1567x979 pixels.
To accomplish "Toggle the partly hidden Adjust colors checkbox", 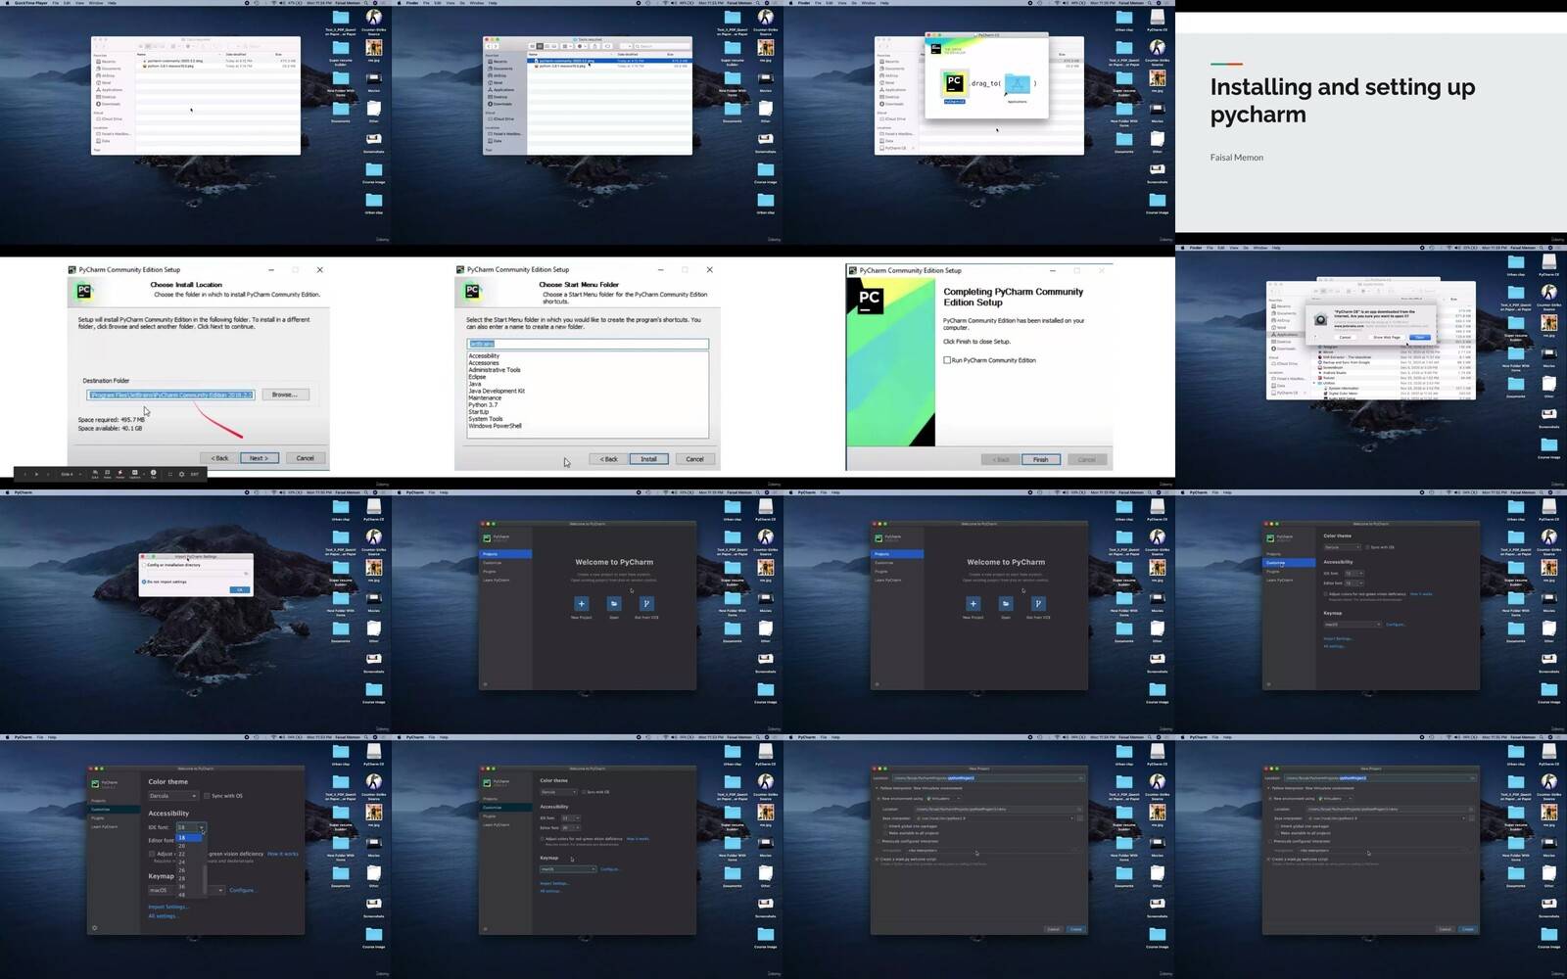I will tap(152, 854).
